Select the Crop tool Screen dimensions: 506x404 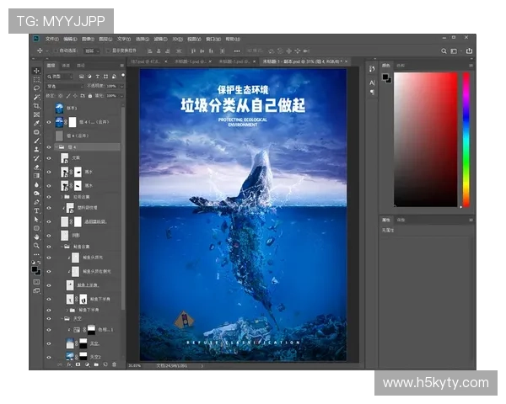pos(36,106)
